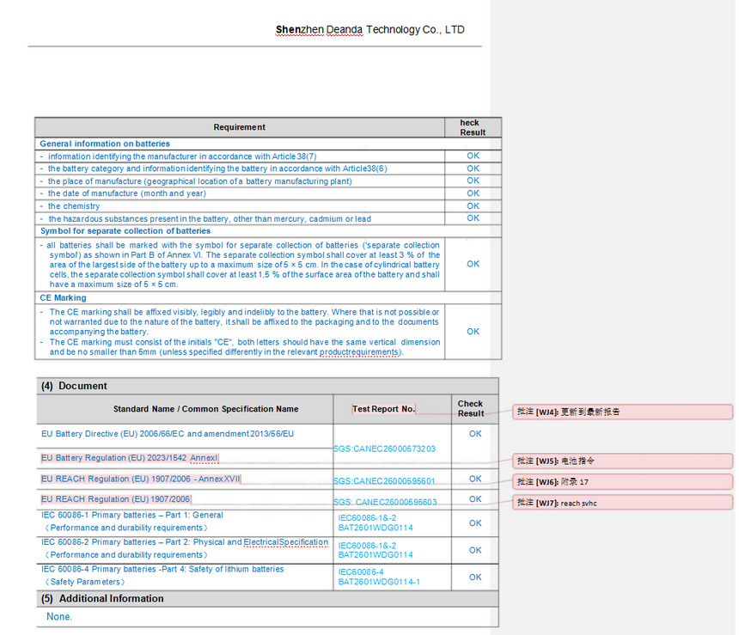
Task: Open comment balloon WJ4
Action: [622, 412]
